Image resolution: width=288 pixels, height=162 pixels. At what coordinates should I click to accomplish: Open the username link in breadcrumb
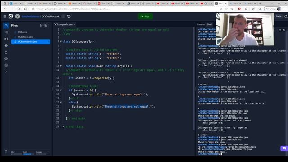coord(31,16)
